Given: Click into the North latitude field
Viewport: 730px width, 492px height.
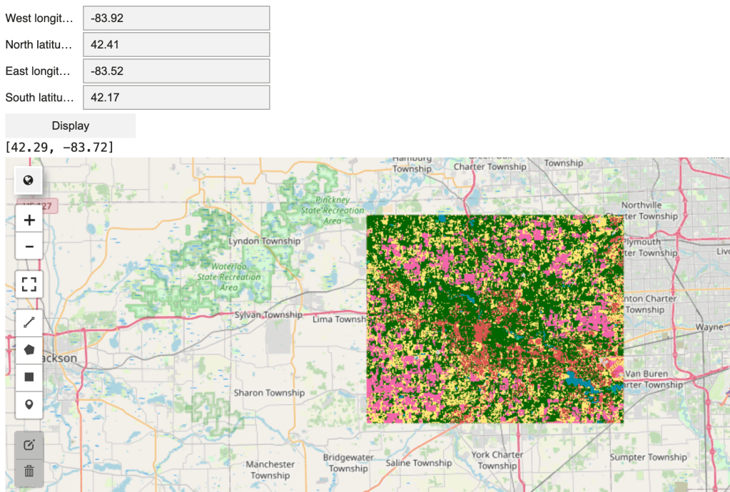Looking at the screenshot, I should click(x=176, y=45).
